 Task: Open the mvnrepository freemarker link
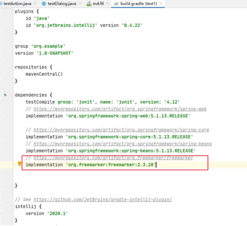(113, 158)
